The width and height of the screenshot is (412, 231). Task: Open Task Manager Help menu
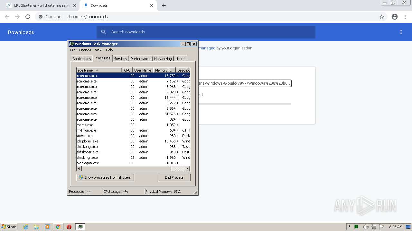click(109, 50)
